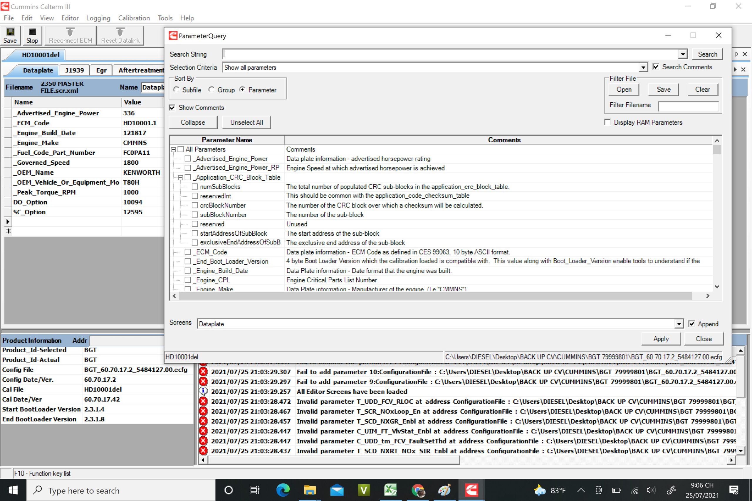752x501 pixels.
Task: Open the Calibration menu
Action: 134,18
